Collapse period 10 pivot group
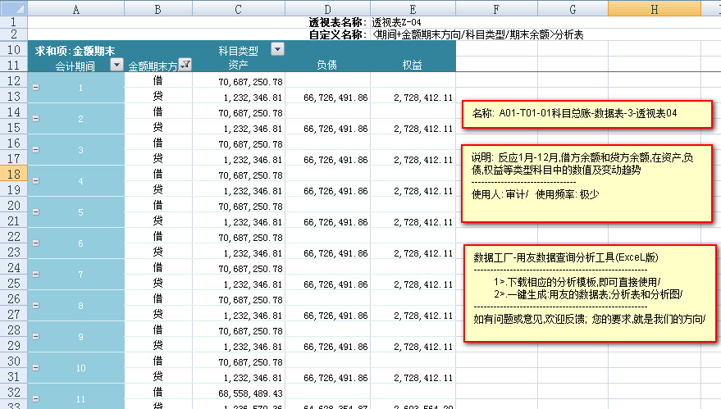Image resolution: width=721 pixels, height=409 pixels. [35, 367]
